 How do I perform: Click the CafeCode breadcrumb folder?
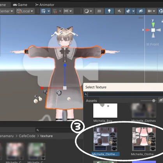point(27,136)
